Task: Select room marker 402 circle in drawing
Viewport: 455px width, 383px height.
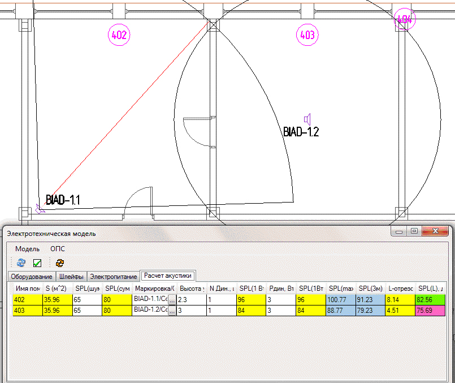Action: [x=119, y=35]
